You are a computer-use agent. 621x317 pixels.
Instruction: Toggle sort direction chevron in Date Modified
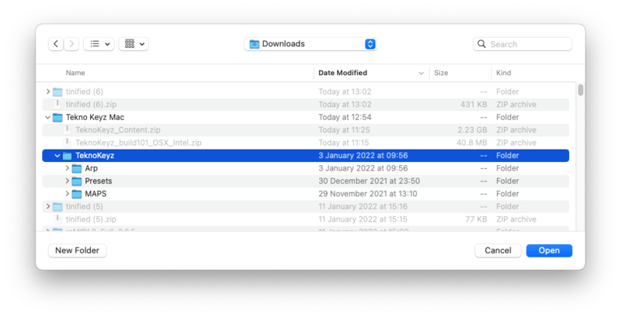point(421,73)
